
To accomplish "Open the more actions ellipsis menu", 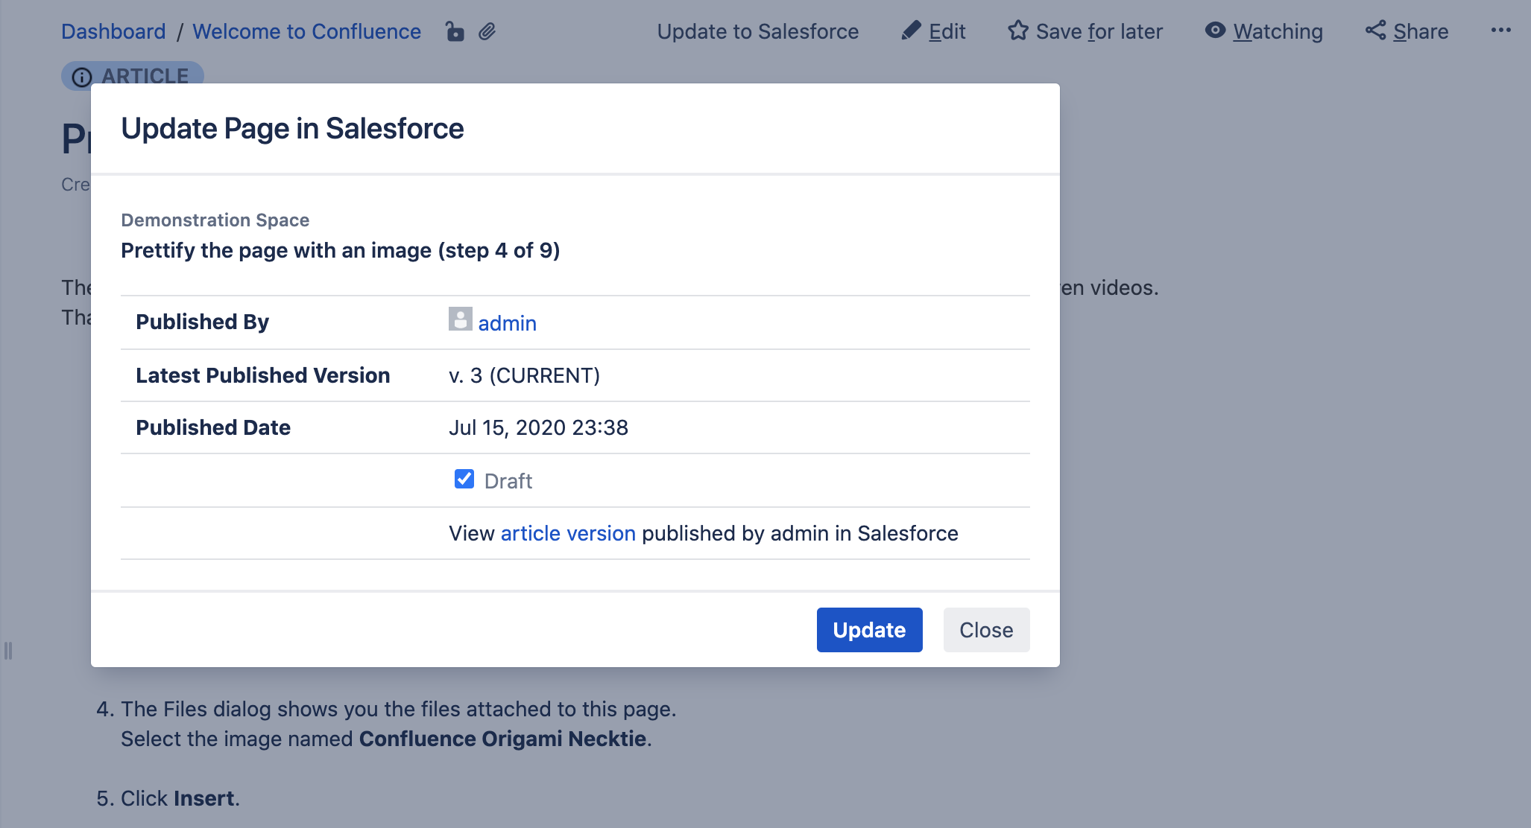I will click(x=1500, y=31).
